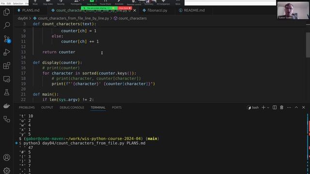Click New Share in Zoom toolbar
The width and height of the screenshot is (310, 174).
tap(92, 2)
